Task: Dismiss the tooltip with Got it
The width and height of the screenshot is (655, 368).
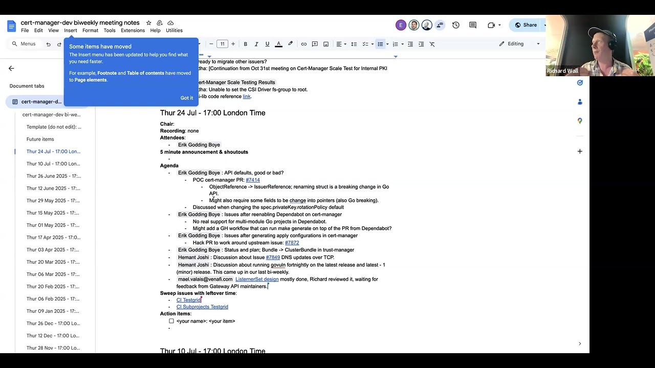Action: pyautogui.click(x=187, y=98)
